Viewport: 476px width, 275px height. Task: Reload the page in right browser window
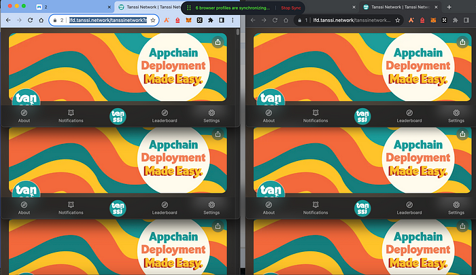click(x=275, y=20)
